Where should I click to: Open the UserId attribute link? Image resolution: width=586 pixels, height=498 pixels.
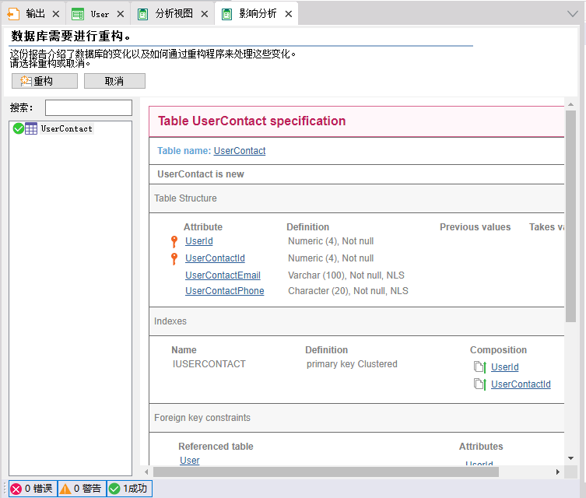coord(198,241)
